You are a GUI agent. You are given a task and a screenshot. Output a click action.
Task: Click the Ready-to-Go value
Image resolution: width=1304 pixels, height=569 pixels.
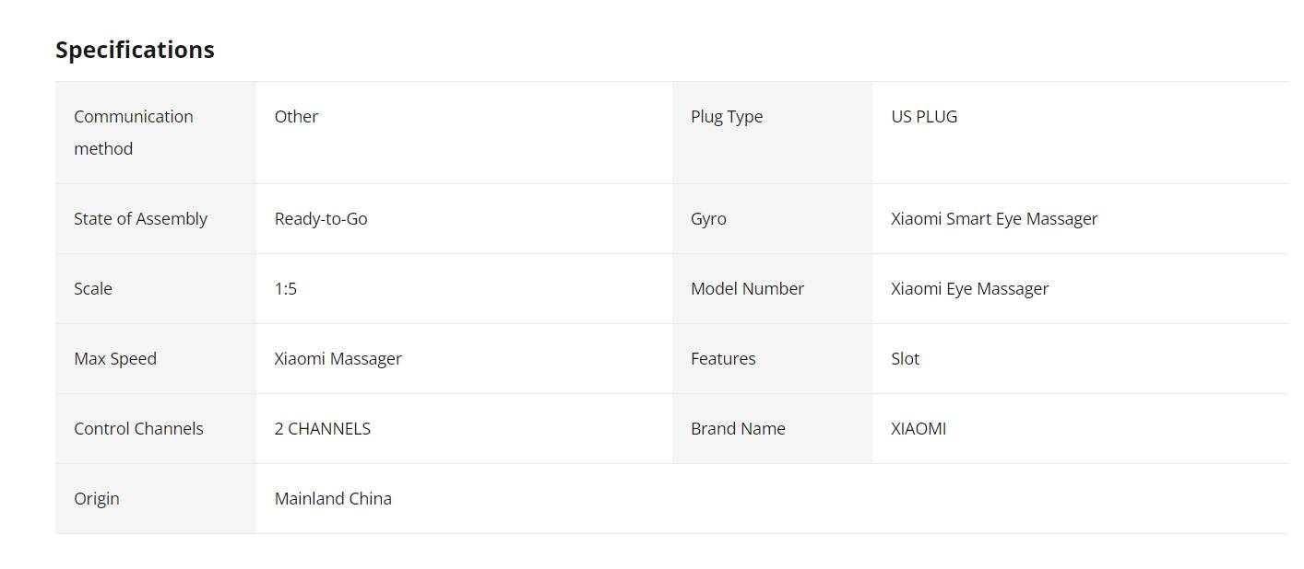[x=321, y=218]
